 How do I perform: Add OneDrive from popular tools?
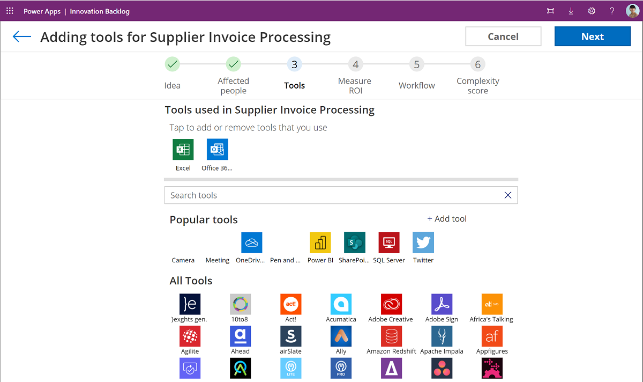252,243
